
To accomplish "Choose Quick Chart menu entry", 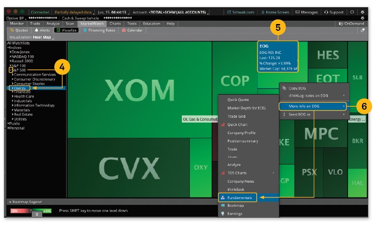I will [x=249, y=125].
